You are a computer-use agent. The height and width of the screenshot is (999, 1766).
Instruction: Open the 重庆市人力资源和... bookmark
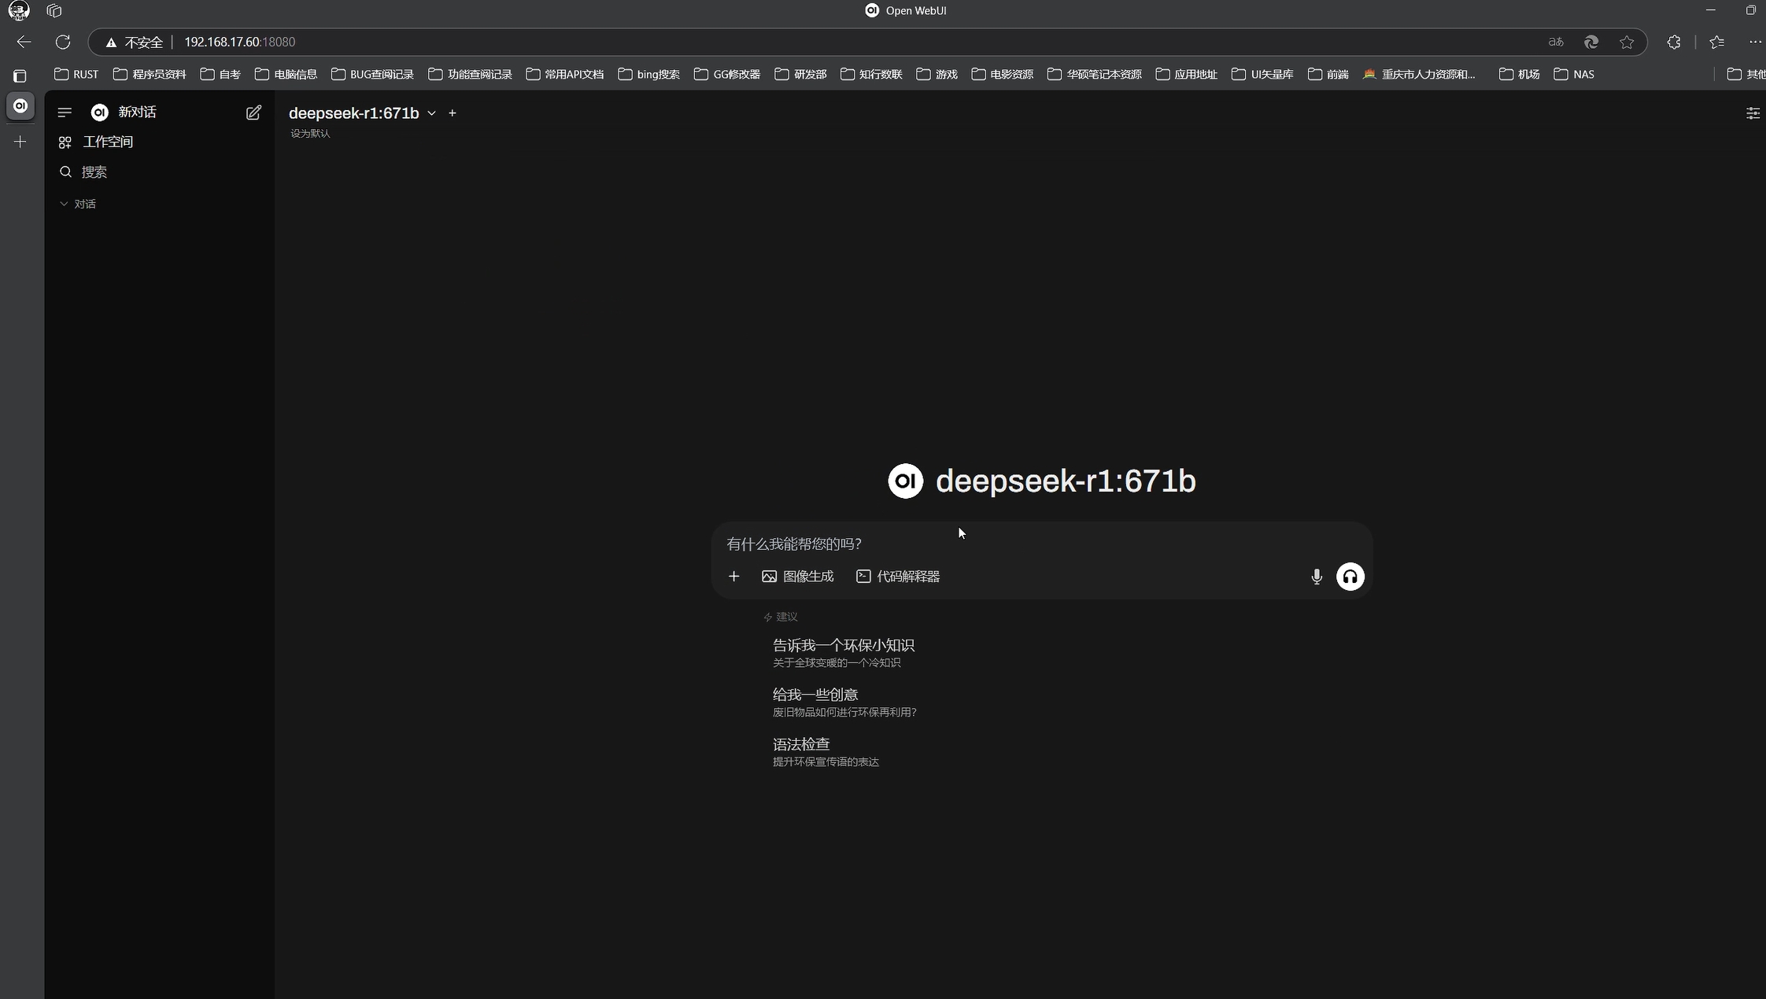tap(1420, 75)
